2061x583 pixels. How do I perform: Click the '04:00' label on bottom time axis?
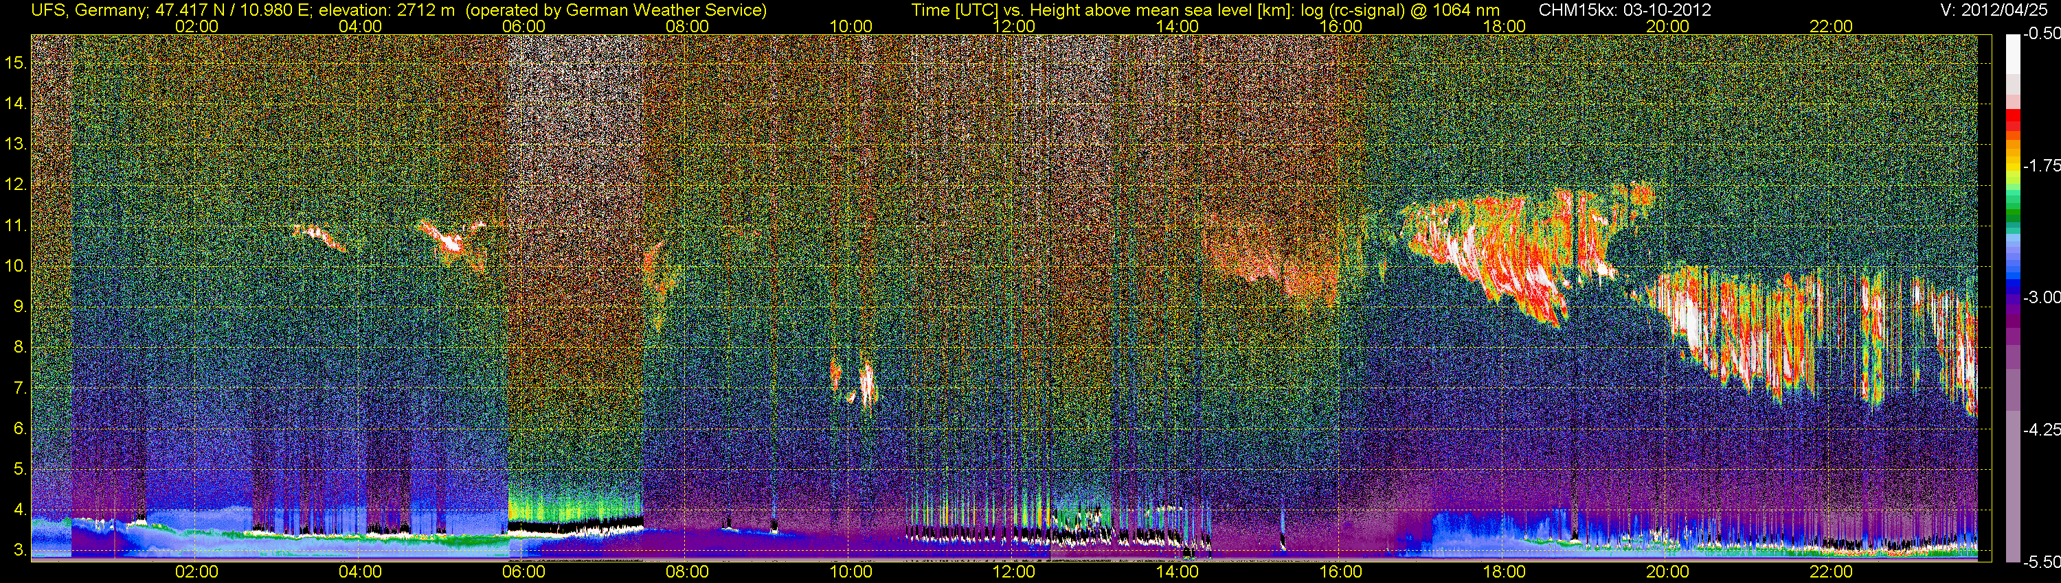(x=360, y=572)
